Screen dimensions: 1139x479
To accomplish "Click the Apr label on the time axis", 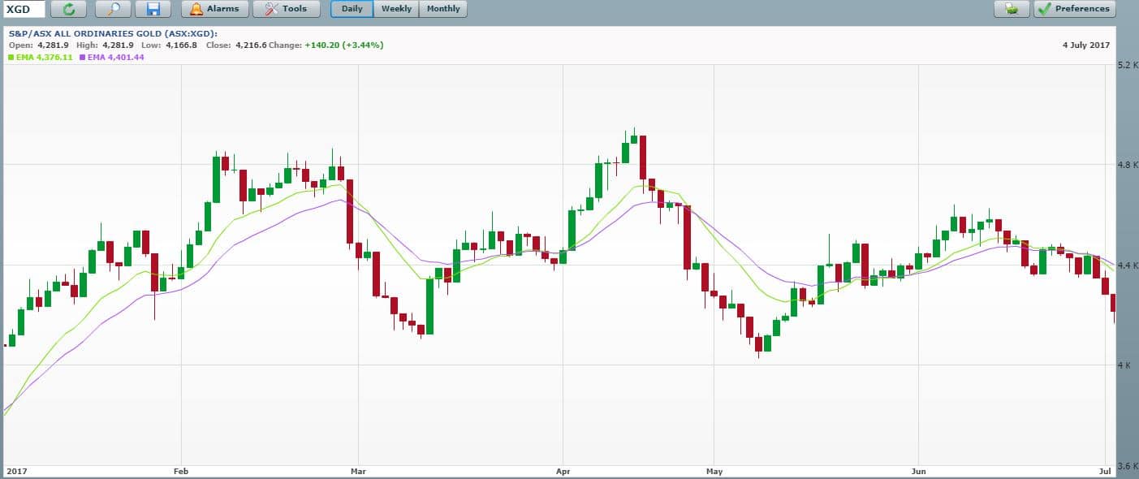I will pyautogui.click(x=561, y=471).
